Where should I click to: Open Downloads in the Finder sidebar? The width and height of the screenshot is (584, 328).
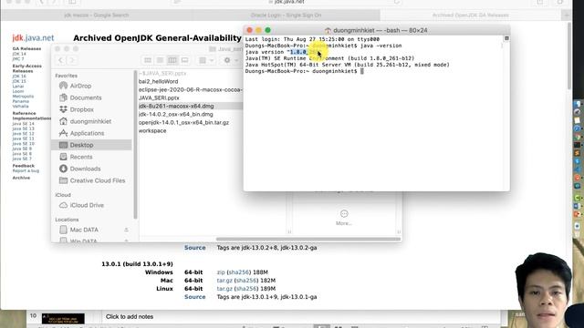coord(85,169)
